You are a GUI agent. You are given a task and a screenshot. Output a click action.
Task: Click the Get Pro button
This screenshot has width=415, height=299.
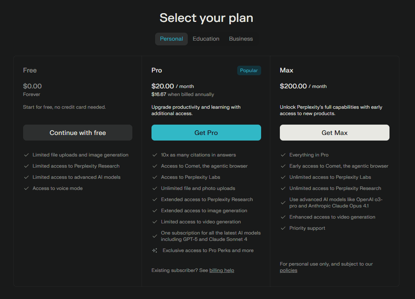click(206, 133)
